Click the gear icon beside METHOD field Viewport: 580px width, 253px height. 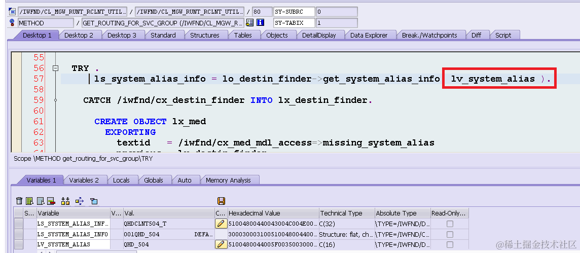(x=12, y=23)
